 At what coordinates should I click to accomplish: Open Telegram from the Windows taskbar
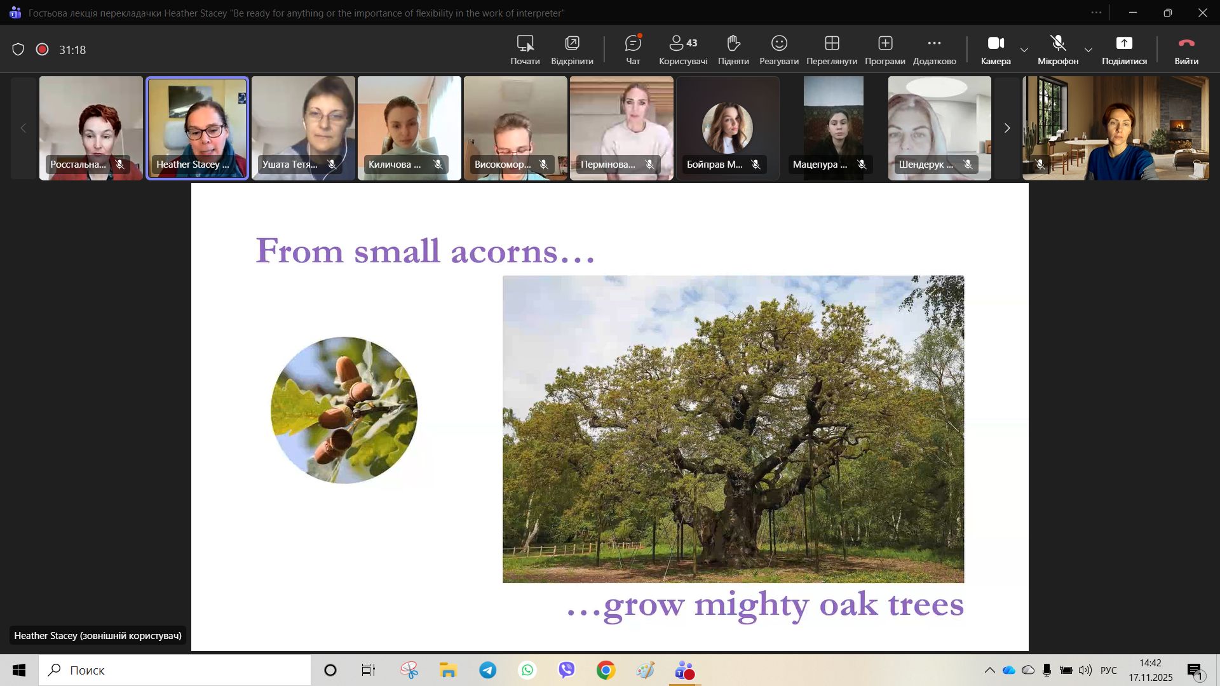(x=488, y=670)
